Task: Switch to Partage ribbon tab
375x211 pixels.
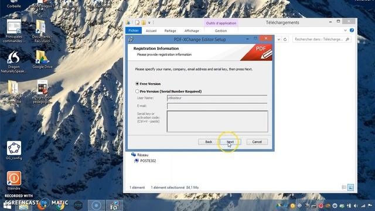Action: (170, 30)
